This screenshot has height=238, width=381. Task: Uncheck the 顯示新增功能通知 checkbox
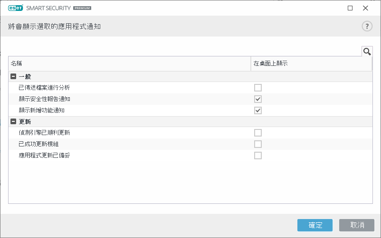[x=258, y=110]
